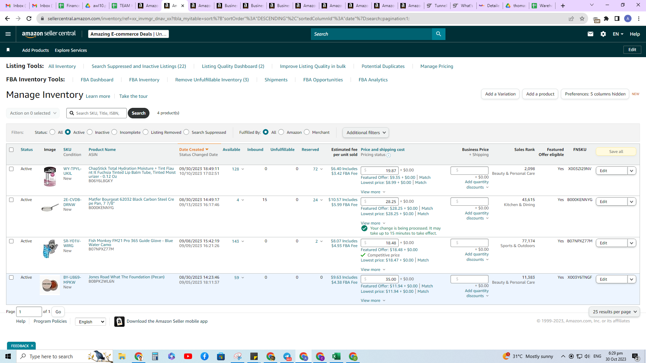Open the 25 results per page dropdown

pos(614,312)
